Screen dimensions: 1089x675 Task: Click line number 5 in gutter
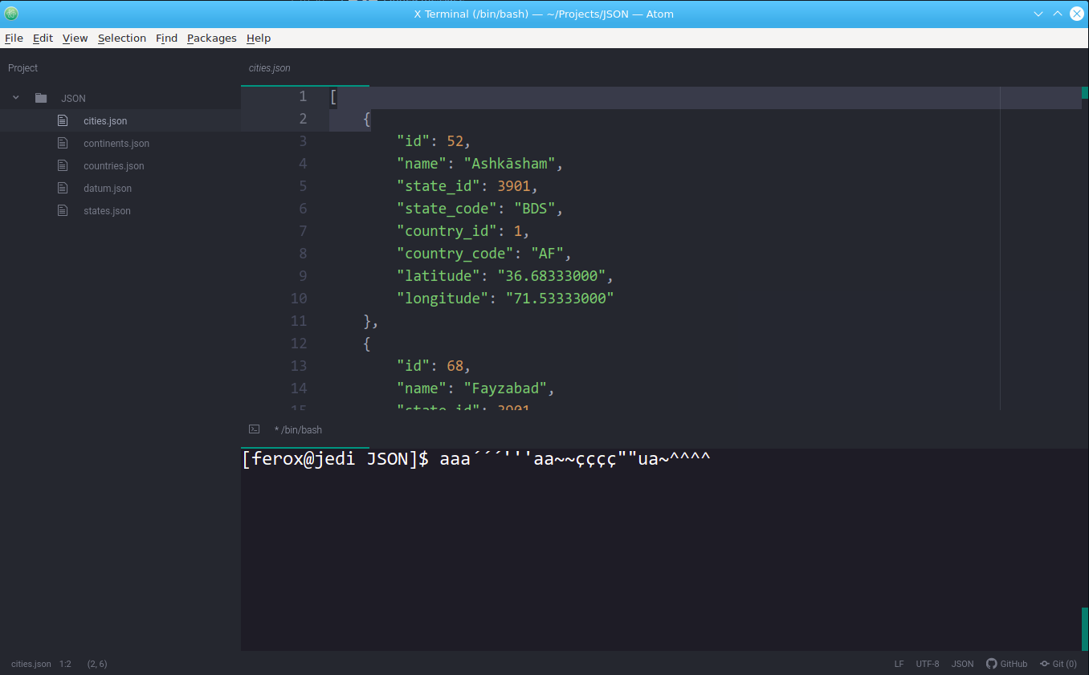click(303, 186)
